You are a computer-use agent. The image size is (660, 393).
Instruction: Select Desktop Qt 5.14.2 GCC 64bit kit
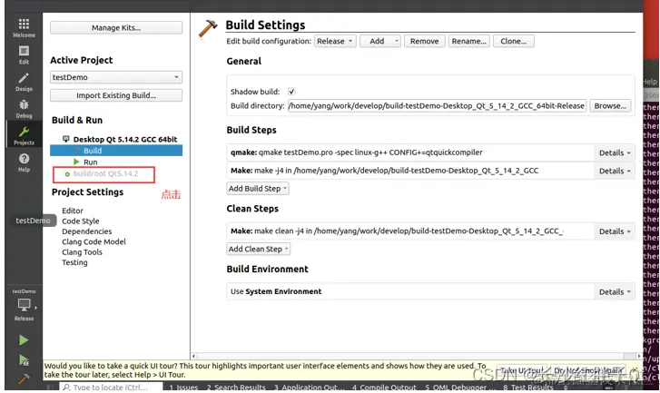click(125, 139)
